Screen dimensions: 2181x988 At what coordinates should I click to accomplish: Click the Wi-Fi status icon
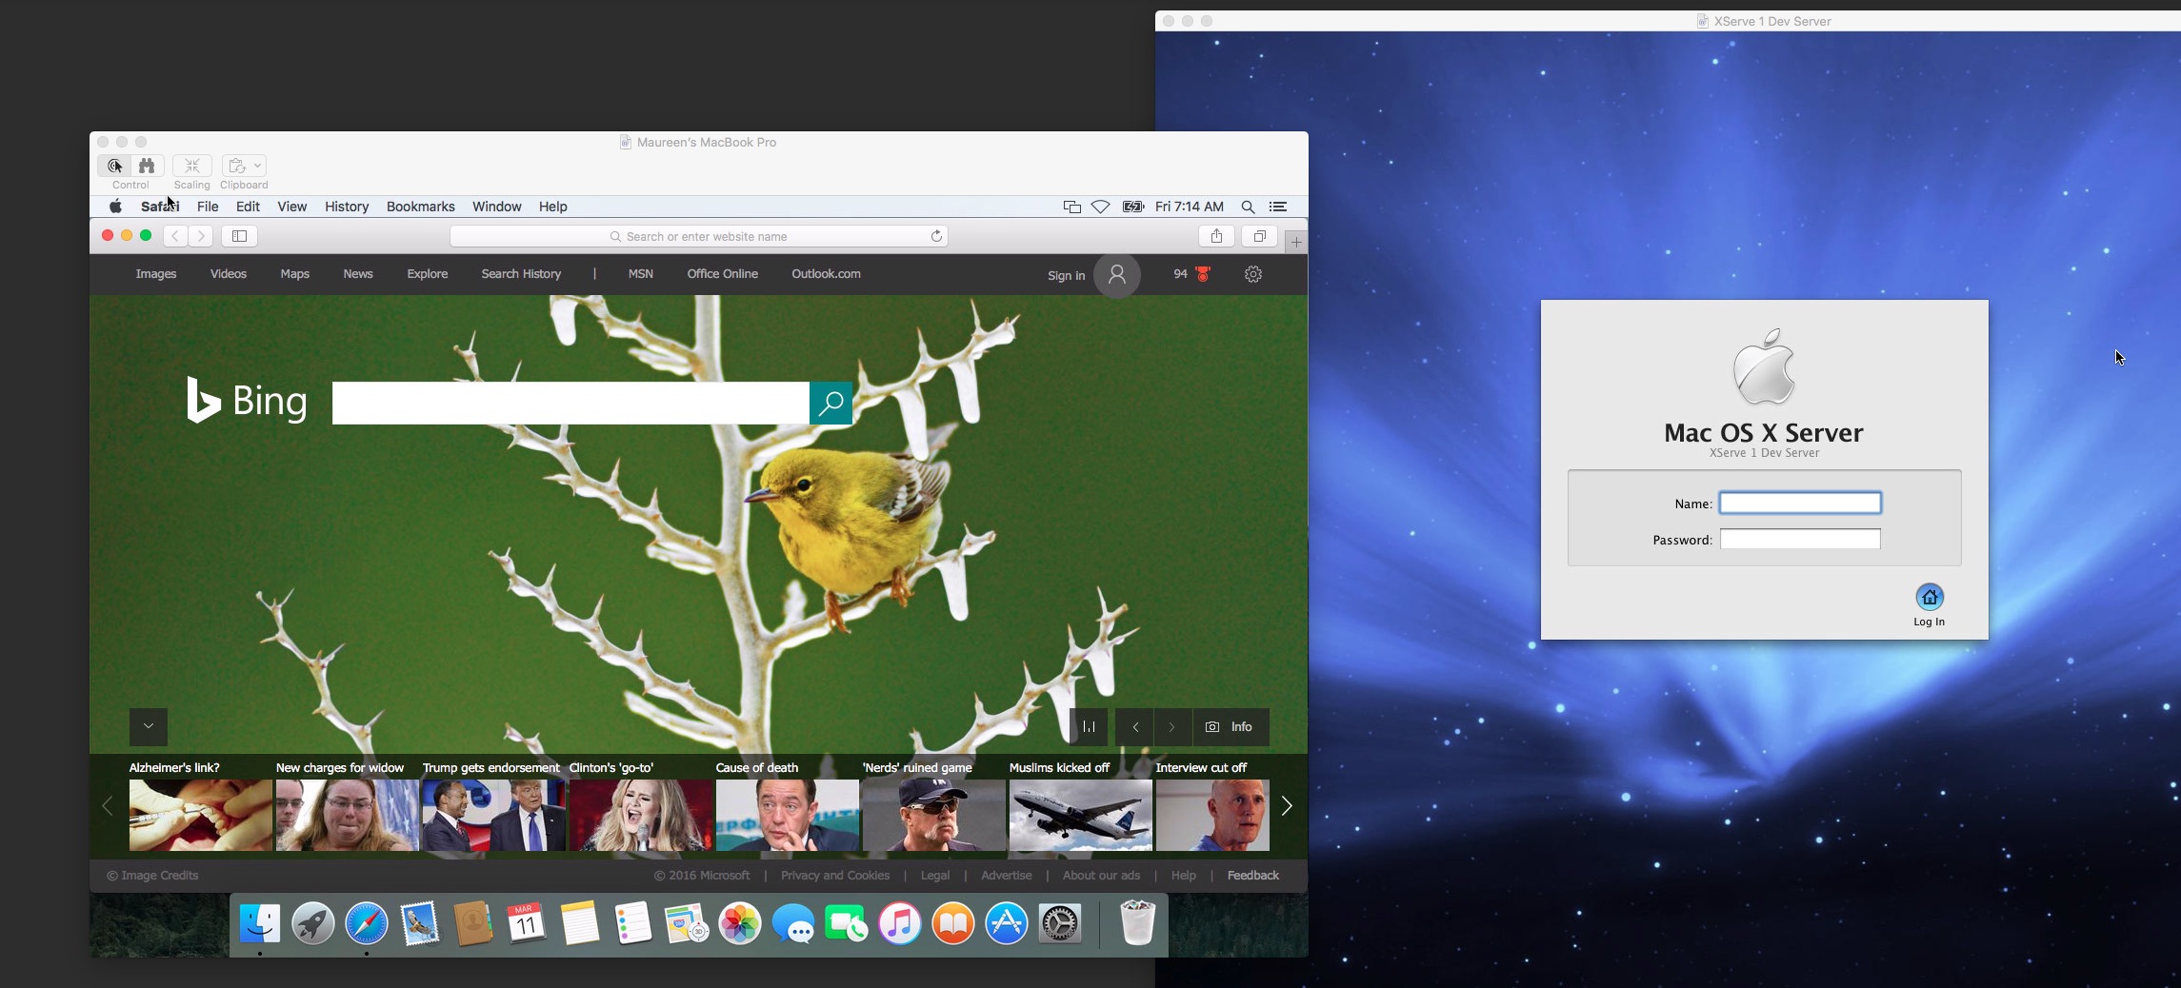coord(1100,207)
